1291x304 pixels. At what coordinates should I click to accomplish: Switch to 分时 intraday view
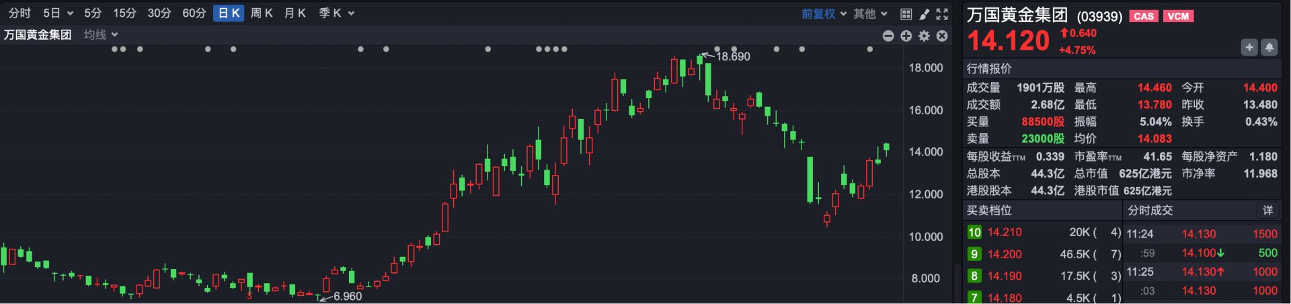pyautogui.click(x=19, y=13)
